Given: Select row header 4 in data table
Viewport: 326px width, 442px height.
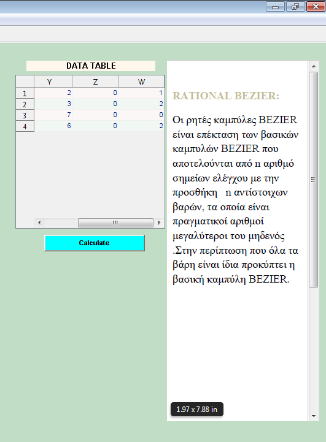Looking at the screenshot, I should 25,126.
